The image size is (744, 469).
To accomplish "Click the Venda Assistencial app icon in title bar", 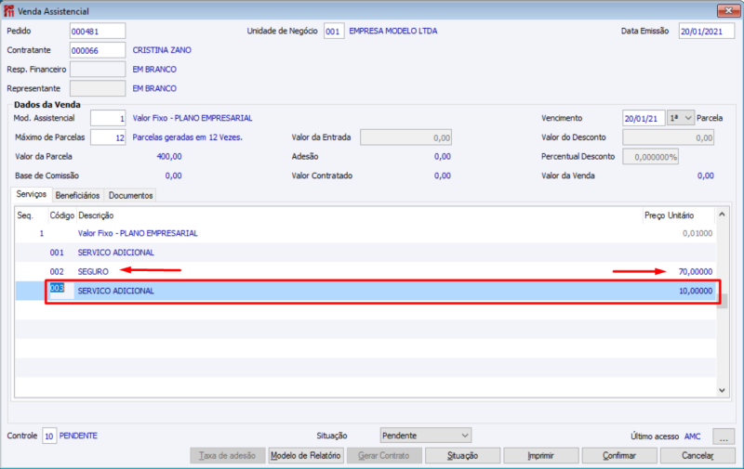I will coord(8,11).
